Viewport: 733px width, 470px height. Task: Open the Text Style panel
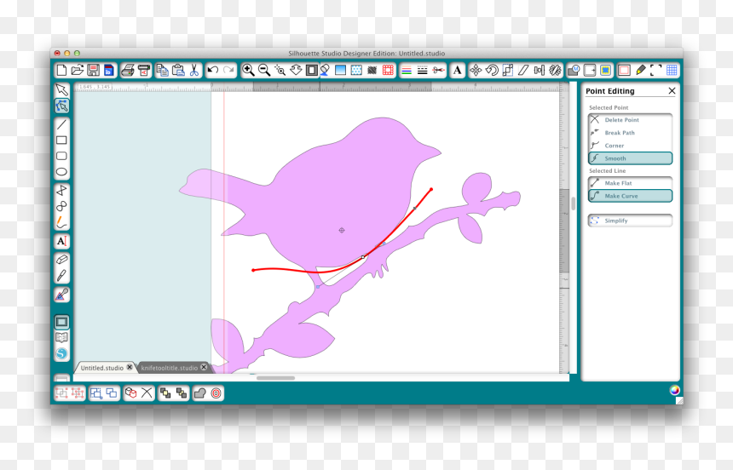(457, 71)
